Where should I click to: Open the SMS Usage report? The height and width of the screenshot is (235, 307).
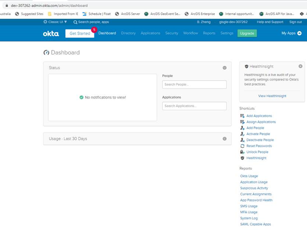tap(248, 206)
